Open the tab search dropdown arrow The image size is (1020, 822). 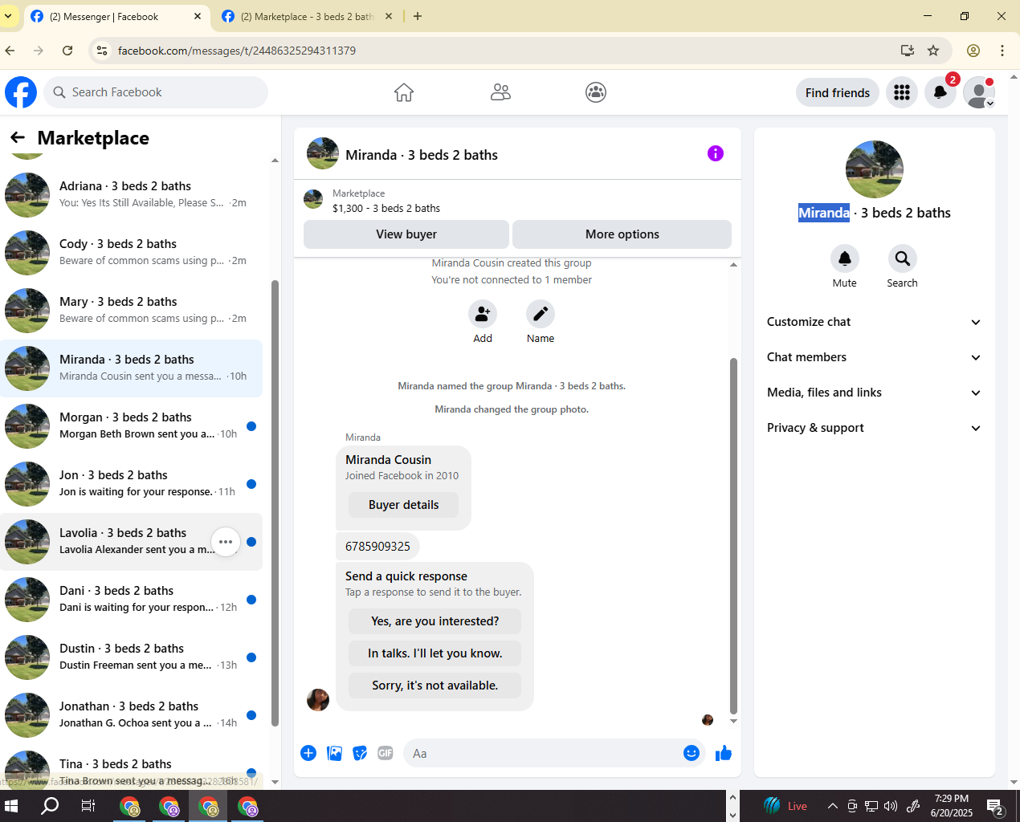(8, 16)
